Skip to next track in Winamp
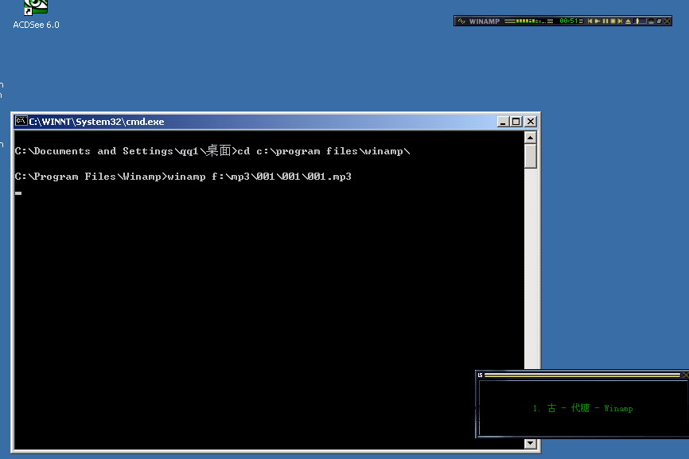The height and width of the screenshot is (459, 689). coord(620,21)
